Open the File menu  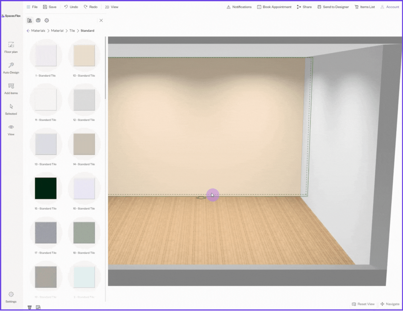pyautogui.click(x=32, y=7)
